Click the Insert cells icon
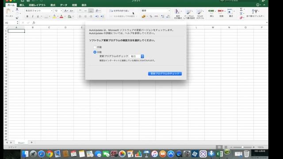 click(211, 11)
